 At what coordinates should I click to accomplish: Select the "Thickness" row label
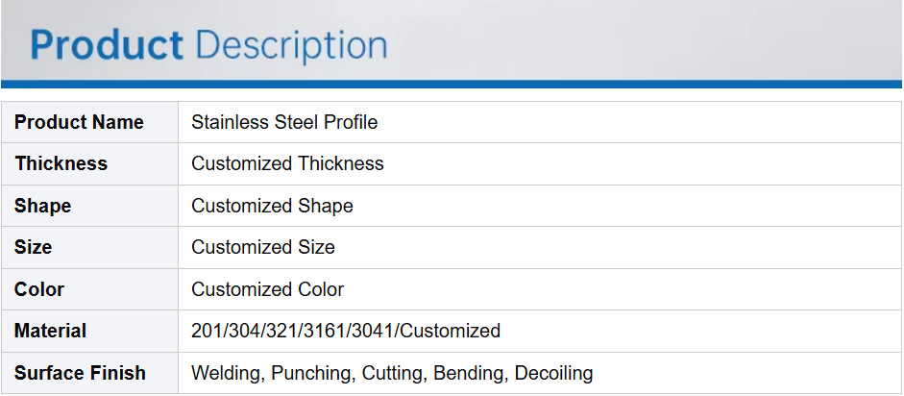pos(61,163)
